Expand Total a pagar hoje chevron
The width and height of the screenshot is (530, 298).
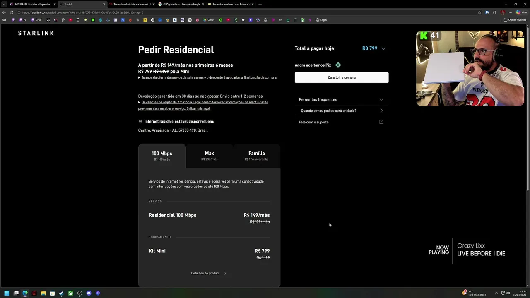pos(383,49)
